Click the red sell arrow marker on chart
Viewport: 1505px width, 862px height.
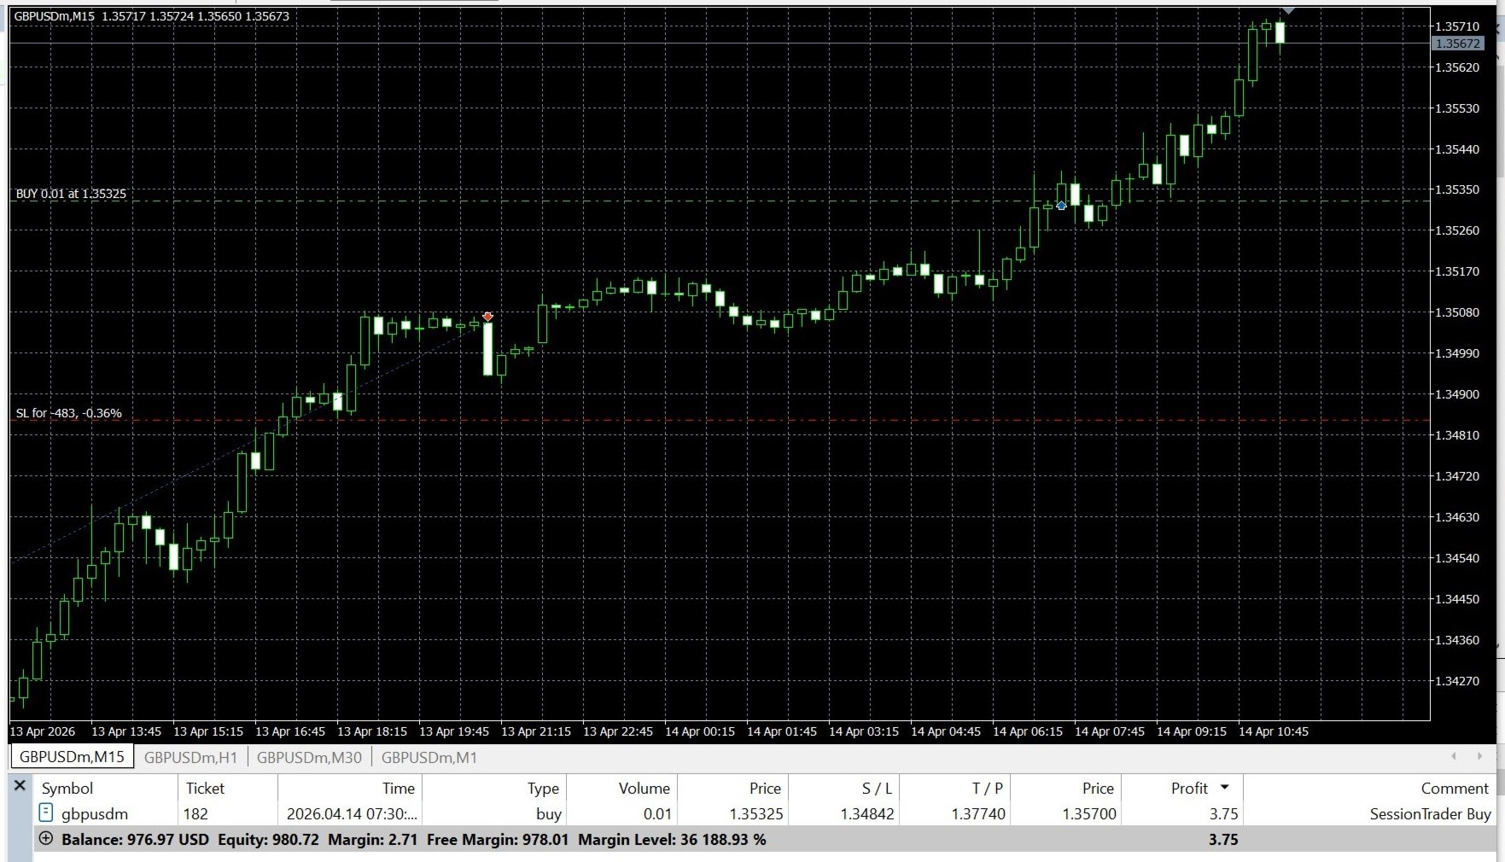point(487,317)
